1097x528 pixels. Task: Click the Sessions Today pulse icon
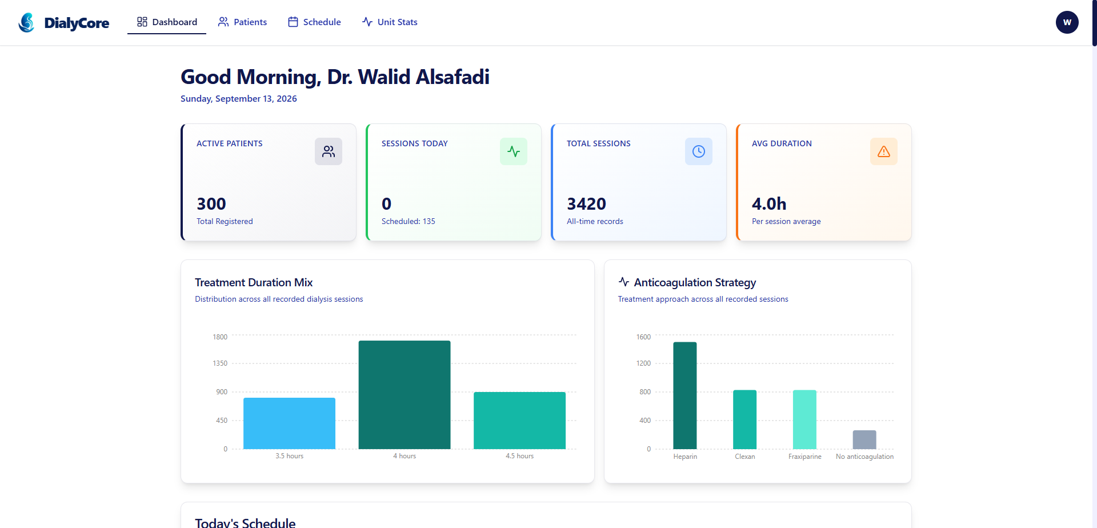click(x=514, y=151)
